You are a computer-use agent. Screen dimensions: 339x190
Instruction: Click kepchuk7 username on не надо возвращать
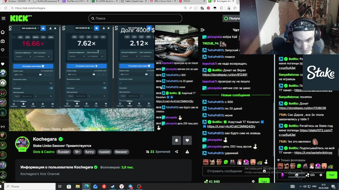[209, 64]
